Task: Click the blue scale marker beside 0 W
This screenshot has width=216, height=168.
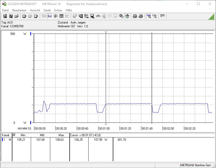Action: pyautogui.click(x=31, y=123)
